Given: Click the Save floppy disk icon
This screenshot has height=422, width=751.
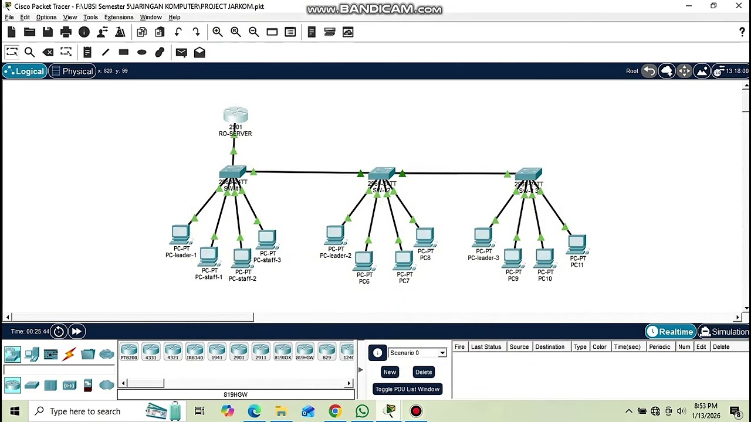Looking at the screenshot, I should click(48, 32).
